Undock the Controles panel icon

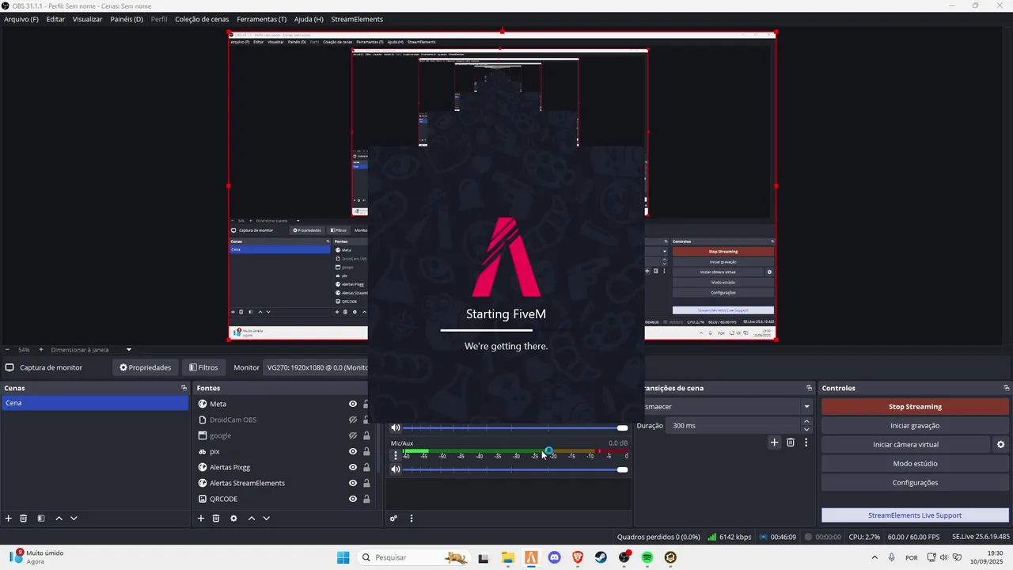1007,388
